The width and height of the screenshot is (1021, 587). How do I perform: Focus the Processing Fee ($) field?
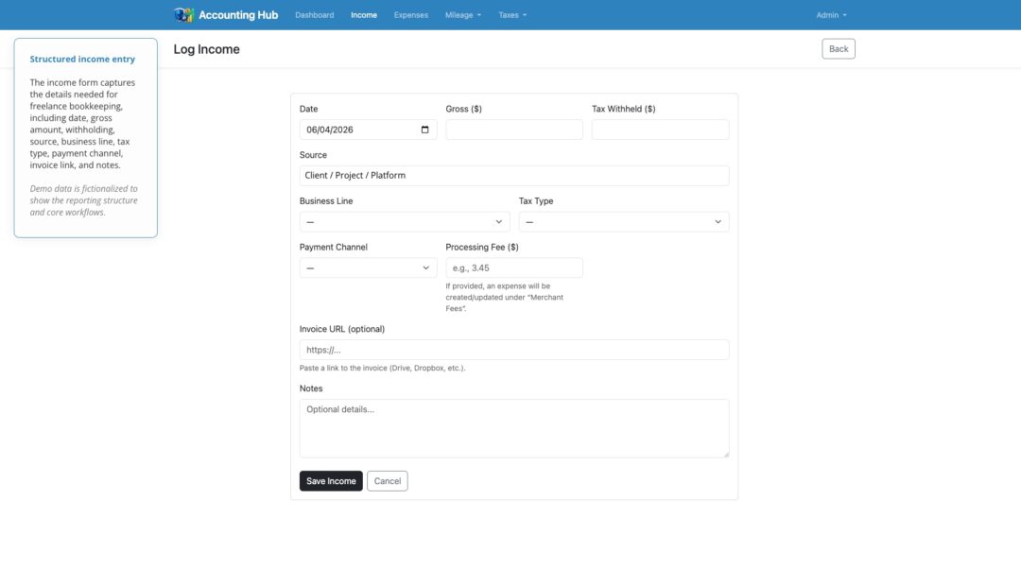coord(514,268)
